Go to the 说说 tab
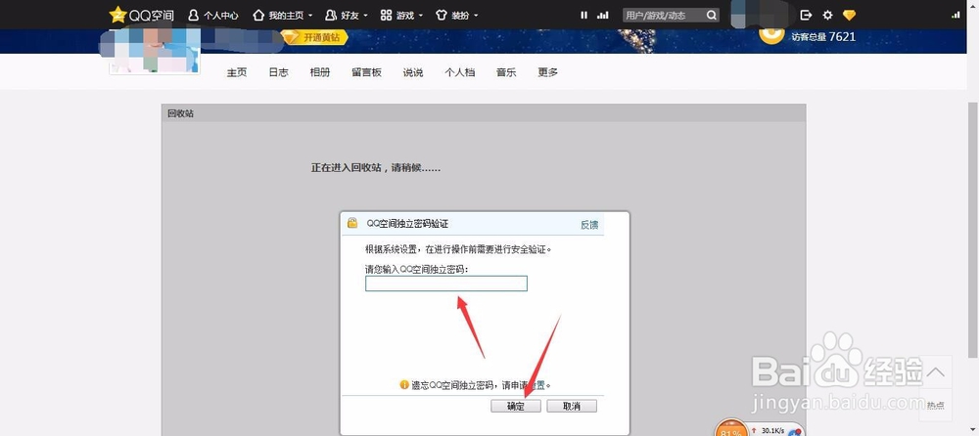The height and width of the screenshot is (436, 979). (x=413, y=72)
